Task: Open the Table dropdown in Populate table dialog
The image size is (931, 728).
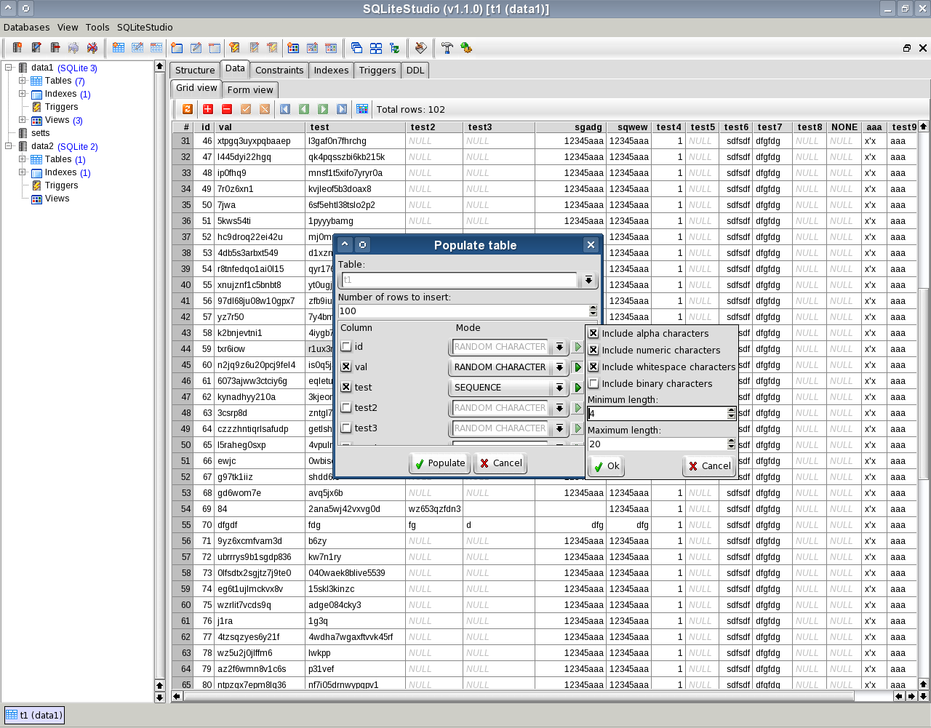Action: [x=588, y=279]
